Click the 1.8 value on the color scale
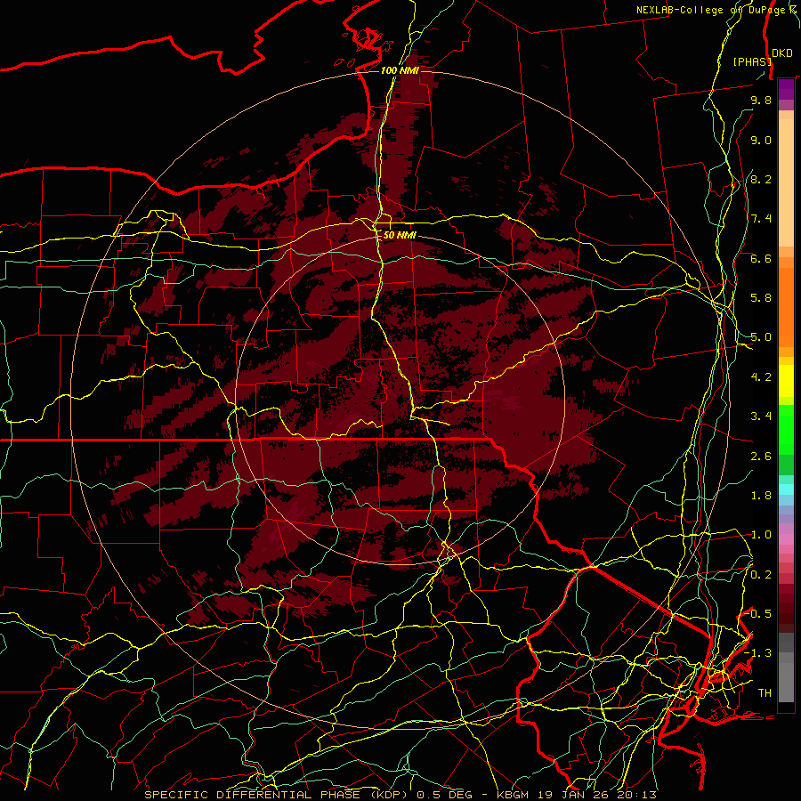This screenshot has width=801, height=801. 761,496
